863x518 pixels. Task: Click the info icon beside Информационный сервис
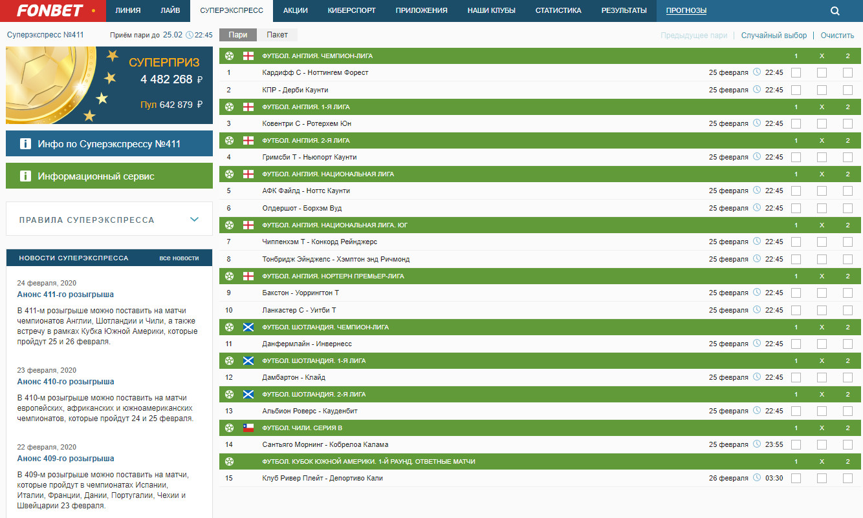coord(25,176)
